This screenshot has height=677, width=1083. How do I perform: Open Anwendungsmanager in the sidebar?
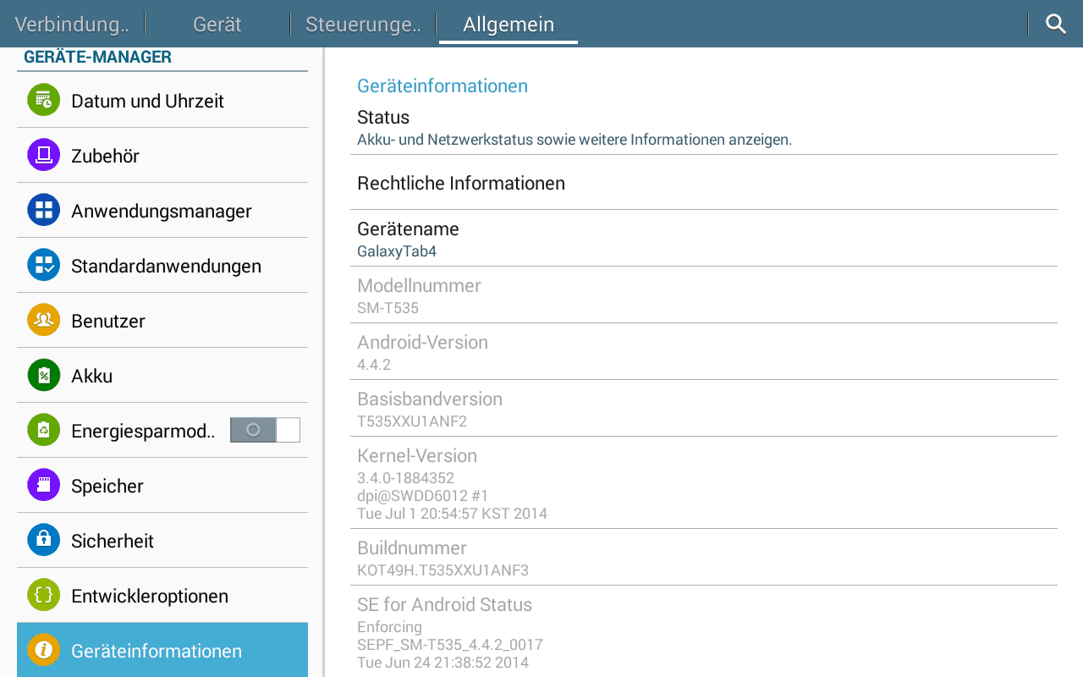pyautogui.click(x=162, y=211)
